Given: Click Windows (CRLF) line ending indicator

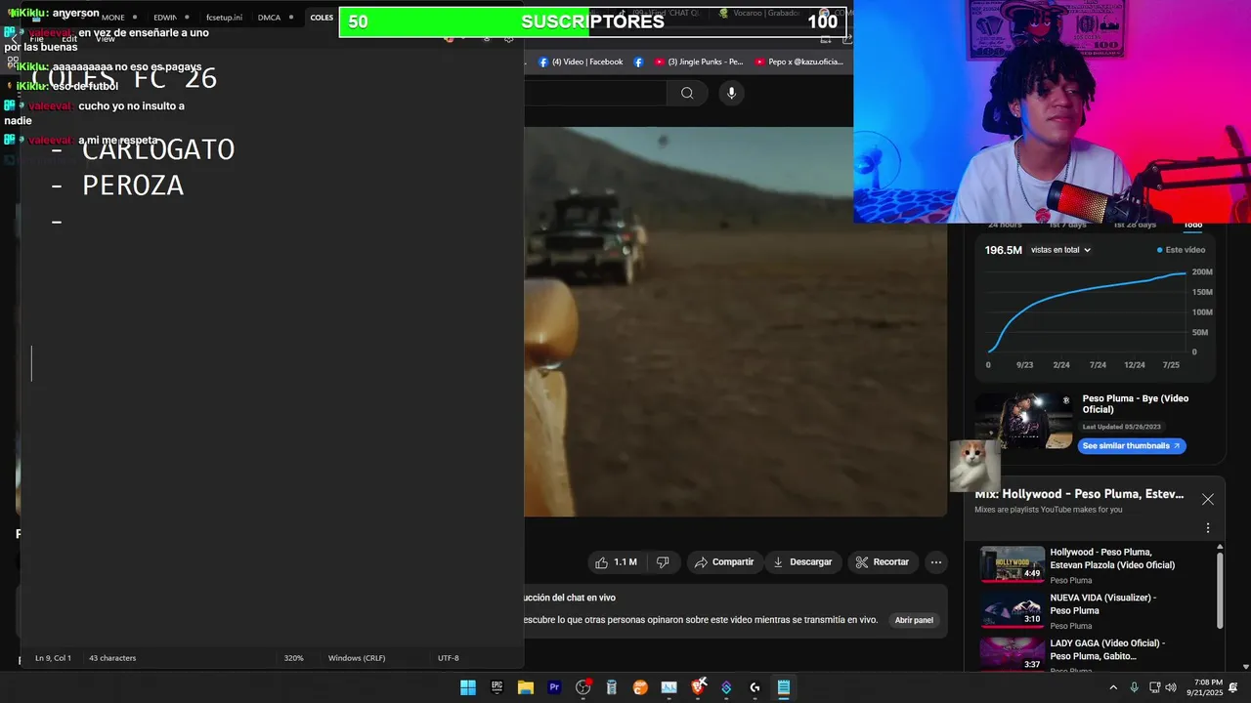Looking at the screenshot, I should pyautogui.click(x=357, y=658).
